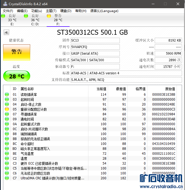Click green status dot for attribute 0A

pos(7,124)
